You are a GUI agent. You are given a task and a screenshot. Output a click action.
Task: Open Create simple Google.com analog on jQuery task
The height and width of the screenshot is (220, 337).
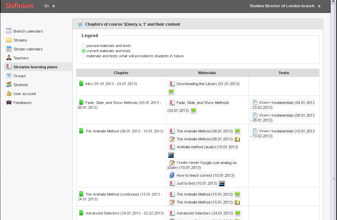pyautogui.click(x=202, y=165)
